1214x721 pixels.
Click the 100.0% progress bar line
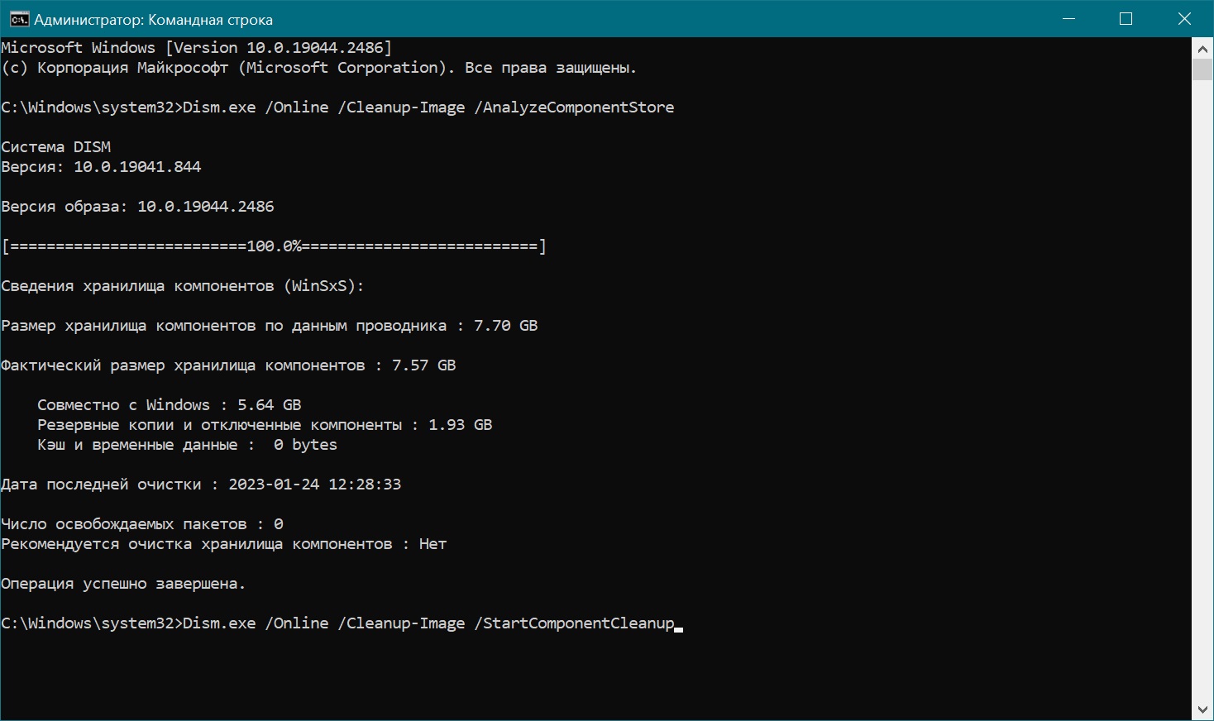[274, 246]
